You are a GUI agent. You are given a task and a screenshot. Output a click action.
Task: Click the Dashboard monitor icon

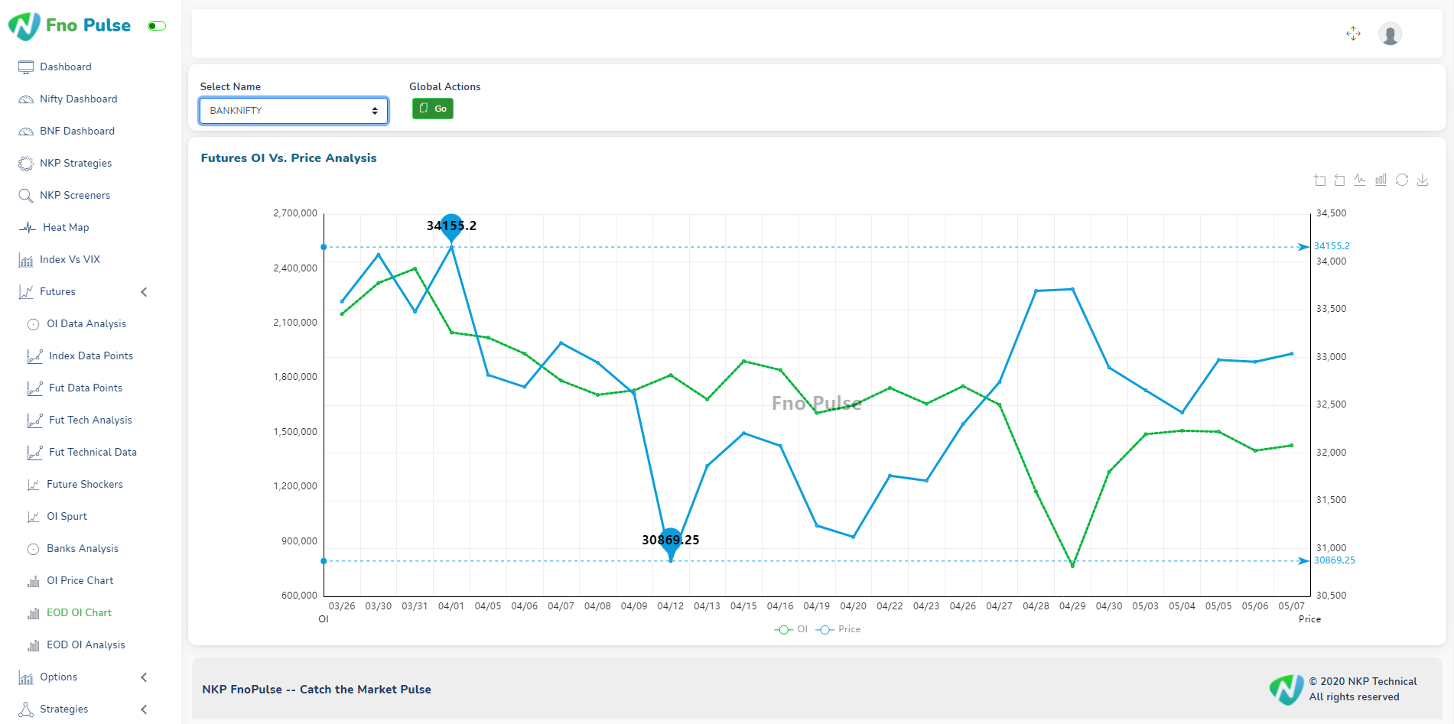(26, 67)
